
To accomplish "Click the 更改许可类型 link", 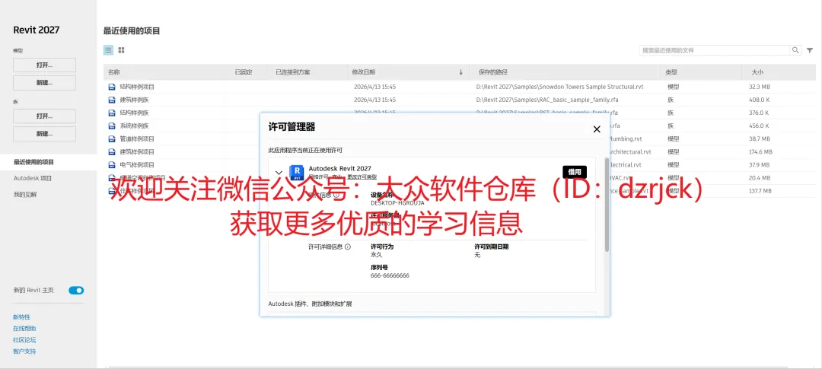I will [362, 177].
